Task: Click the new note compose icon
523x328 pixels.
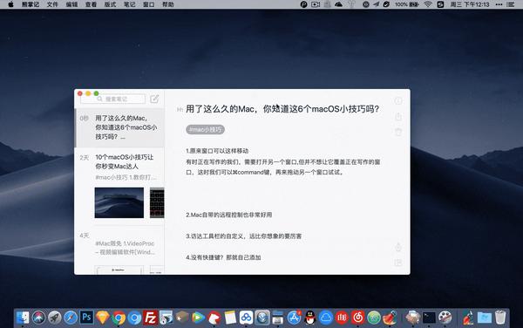Action: pyautogui.click(x=154, y=99)
